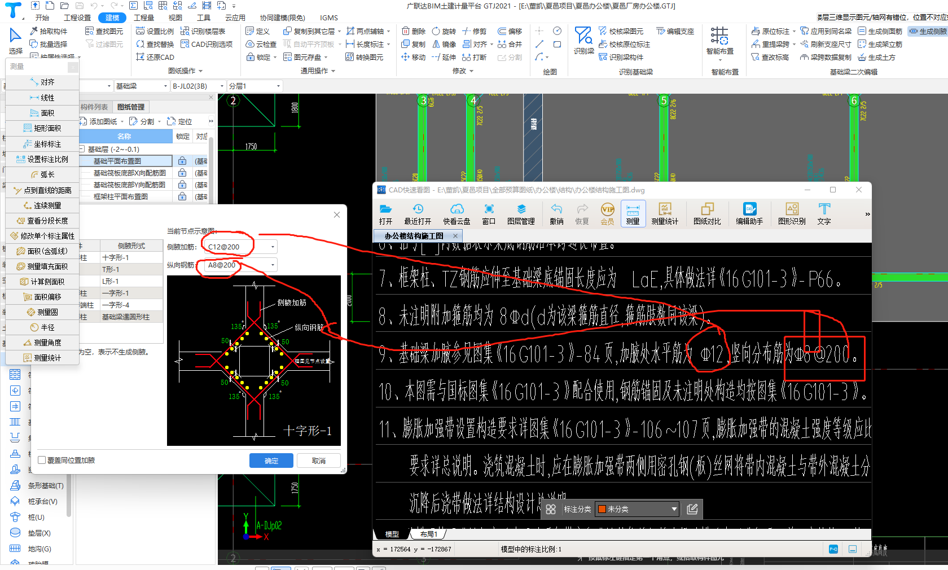Toggle lock icon for 基础筏板底部Y向配筋图 row
The image size is (948, 570).
pos(182,185)
